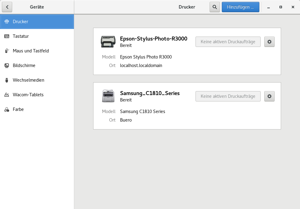
Task: Open settings gear for Epson-Stylus-Photo-R3000
Action: pos(269,42)
